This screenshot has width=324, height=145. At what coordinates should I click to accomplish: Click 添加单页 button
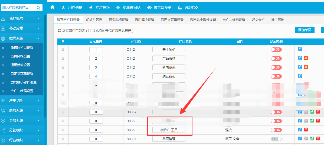[305, 30]
